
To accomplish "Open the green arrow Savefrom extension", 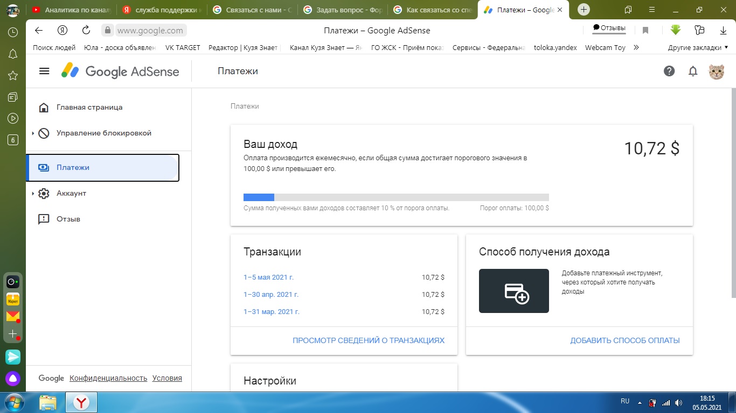I will (675, 30).
